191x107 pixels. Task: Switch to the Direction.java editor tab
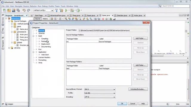(122, 15)
